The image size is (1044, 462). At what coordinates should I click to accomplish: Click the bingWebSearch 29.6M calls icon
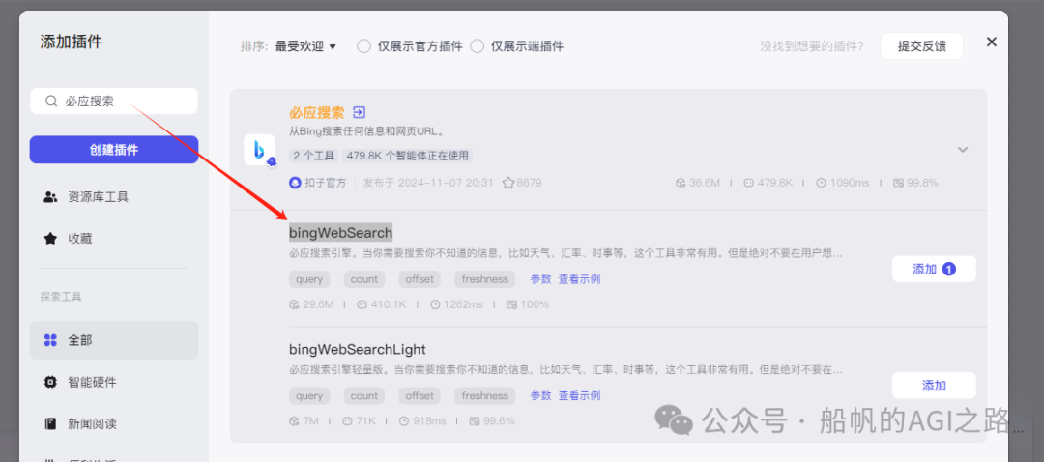pyautogui.click(x=294, y=304)
